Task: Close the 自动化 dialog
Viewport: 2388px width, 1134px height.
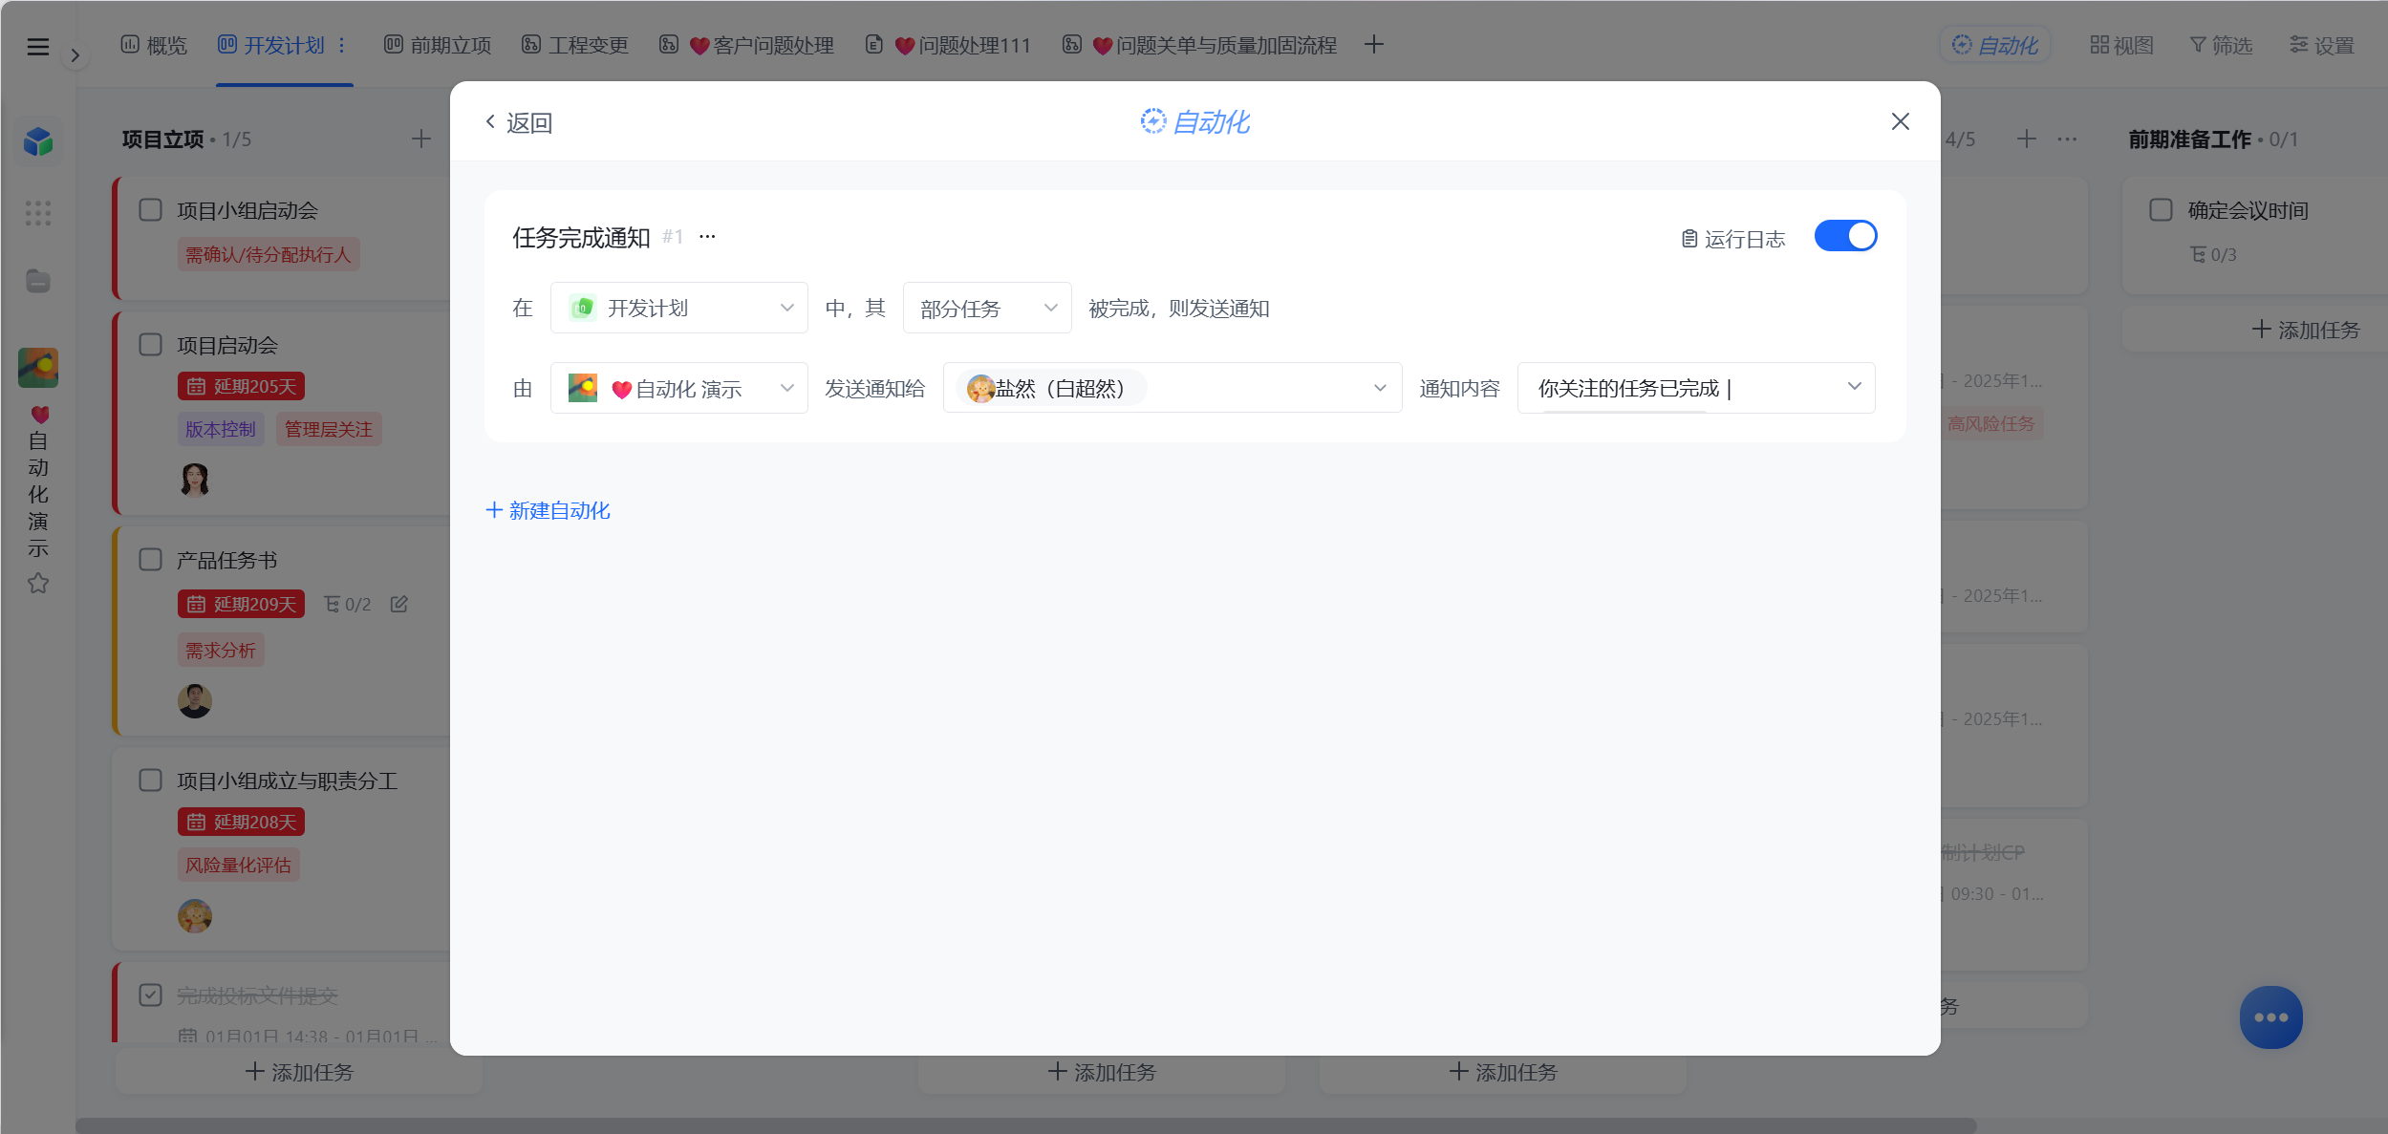Action: coord(1900,121)
